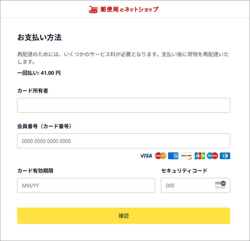Select the JCB card logo
The height and width of the screenshot is (241, 250).
click(200, 156)
